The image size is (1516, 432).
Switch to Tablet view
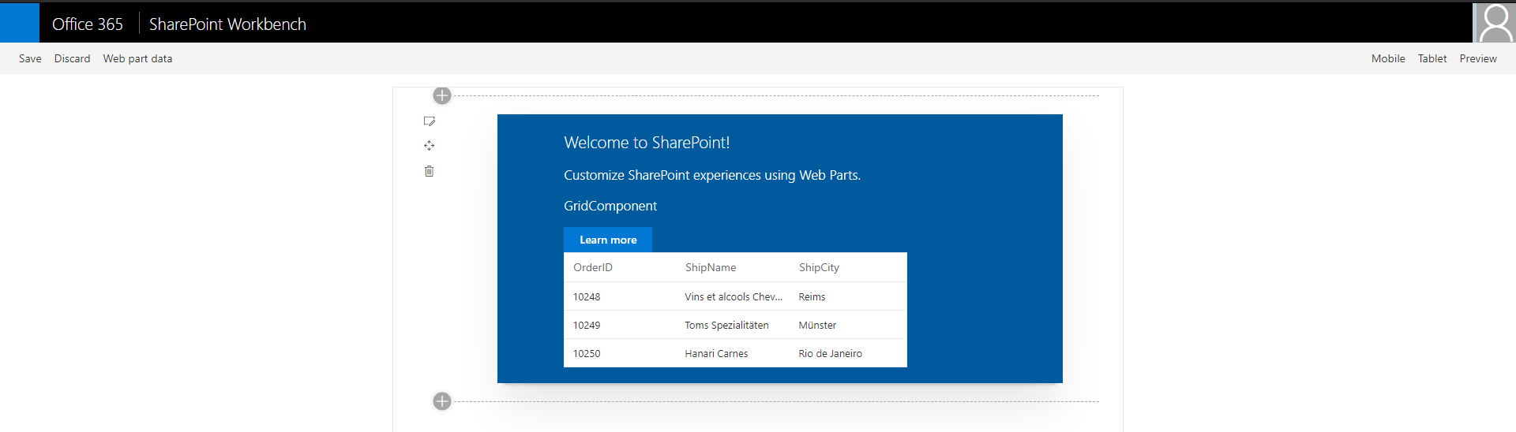pyautogui.click(x=1432, y=58)
